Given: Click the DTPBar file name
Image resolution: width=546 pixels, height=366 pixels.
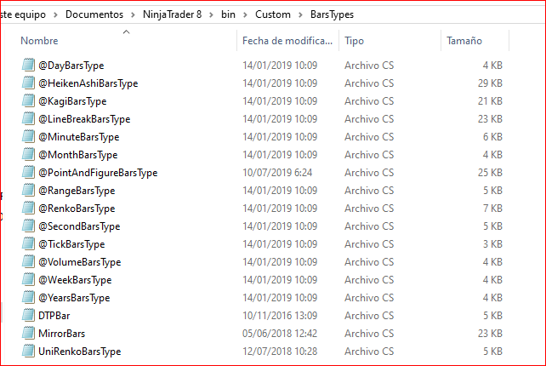Looking at the screenshot, I should coord(54,316).
